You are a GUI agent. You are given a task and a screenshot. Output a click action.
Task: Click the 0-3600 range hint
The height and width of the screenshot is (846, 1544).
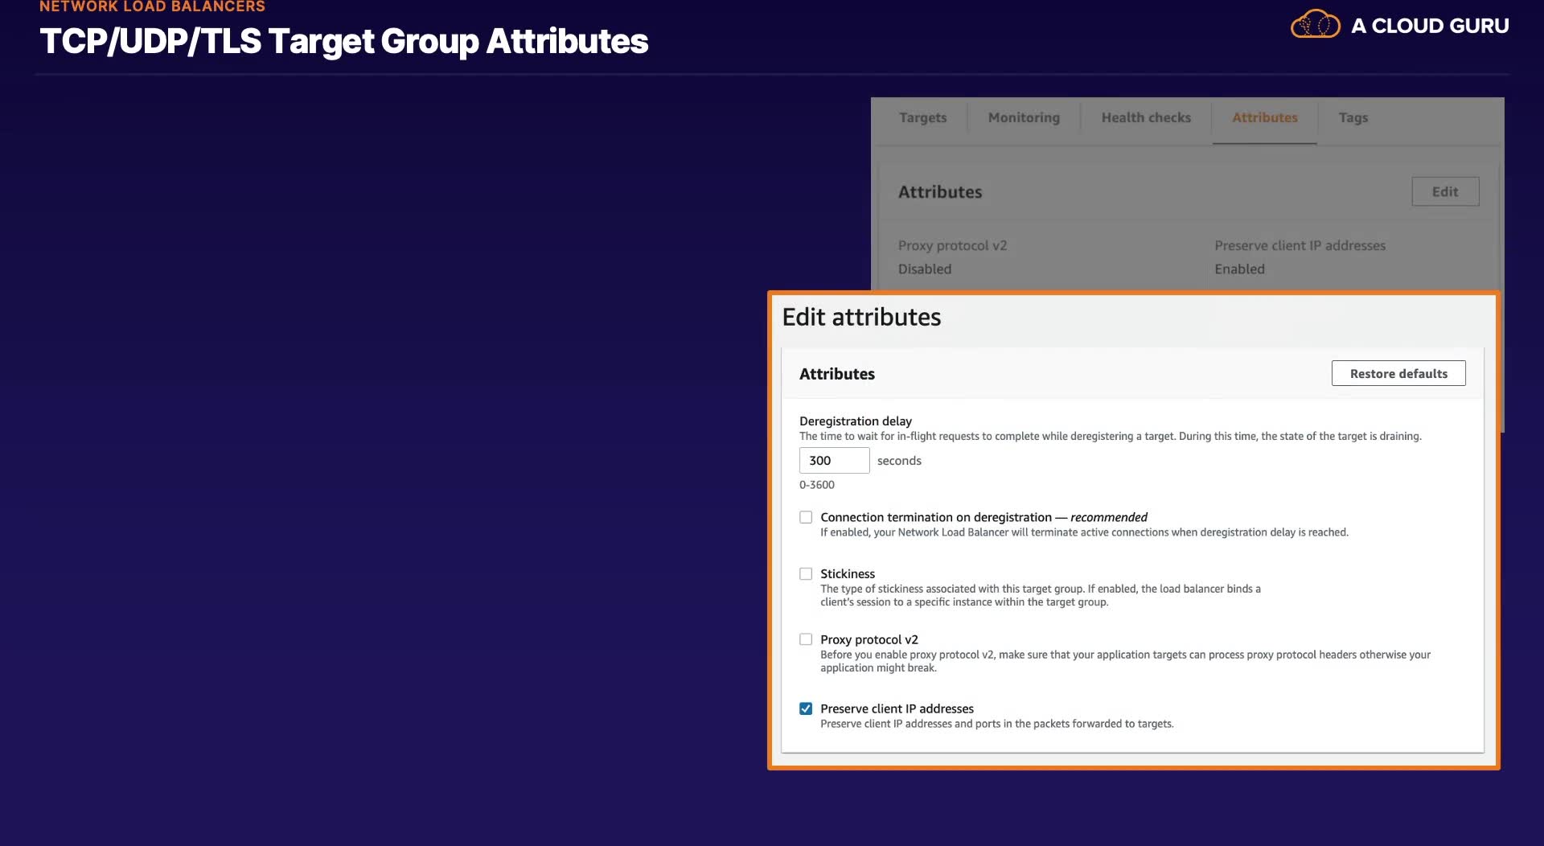click(817, 484)
